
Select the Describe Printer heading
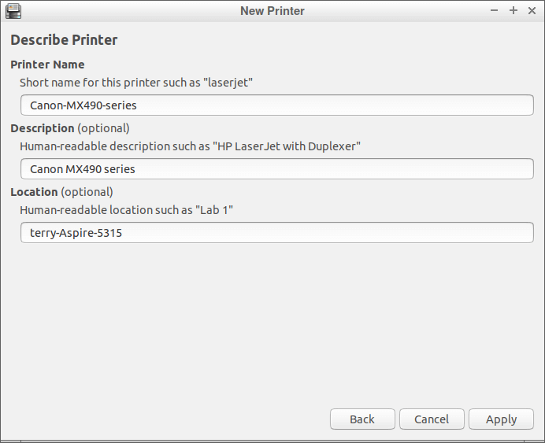tap(64, 40)
